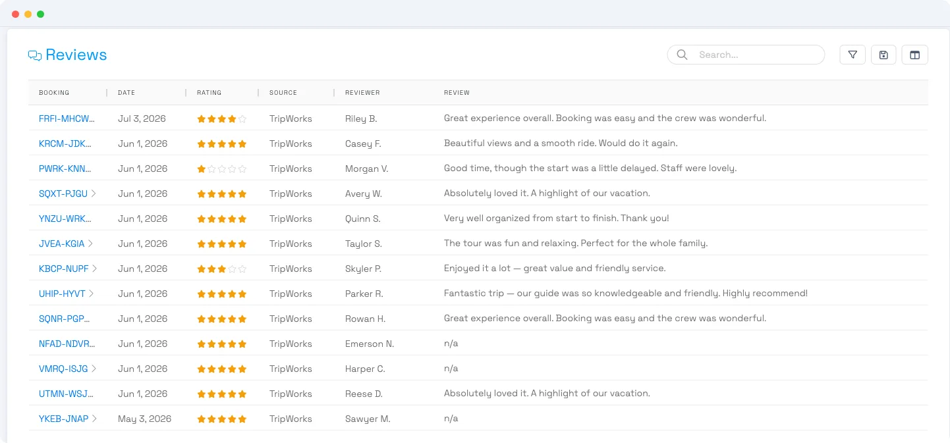Sort by the Date column header
Viewport: 950px width, 443px height.
point(126,93)
